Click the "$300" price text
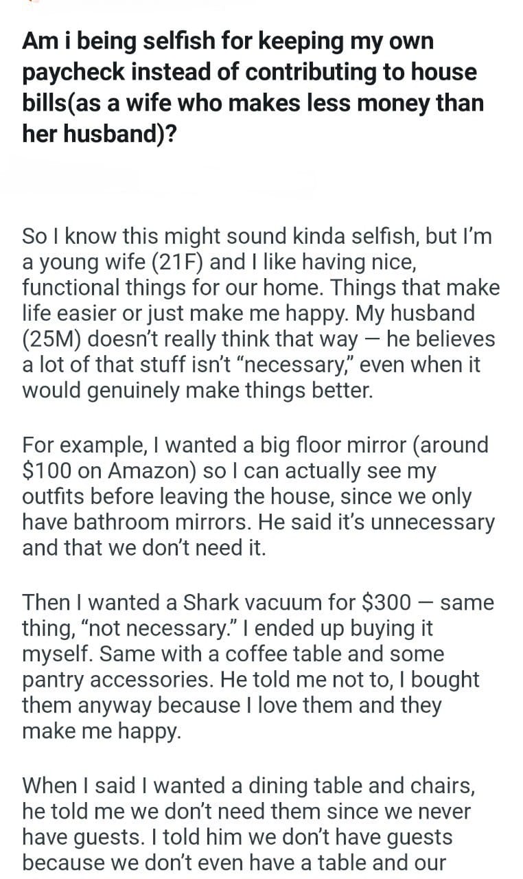 (386, 602)
